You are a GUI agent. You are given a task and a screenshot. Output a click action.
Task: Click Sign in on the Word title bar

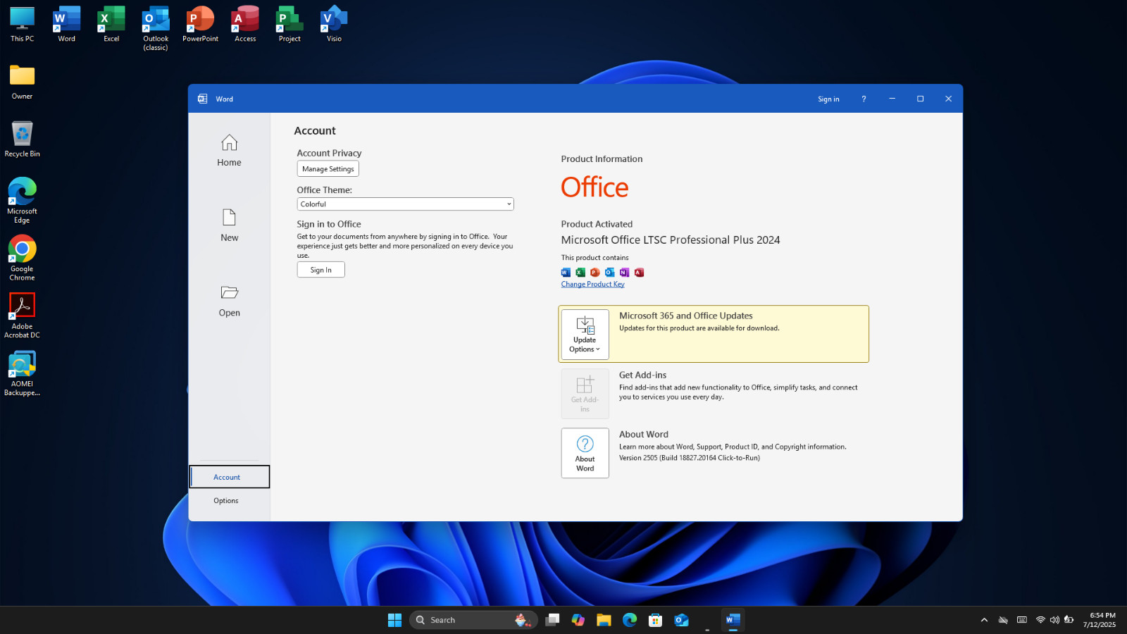(x=828, y=99)
